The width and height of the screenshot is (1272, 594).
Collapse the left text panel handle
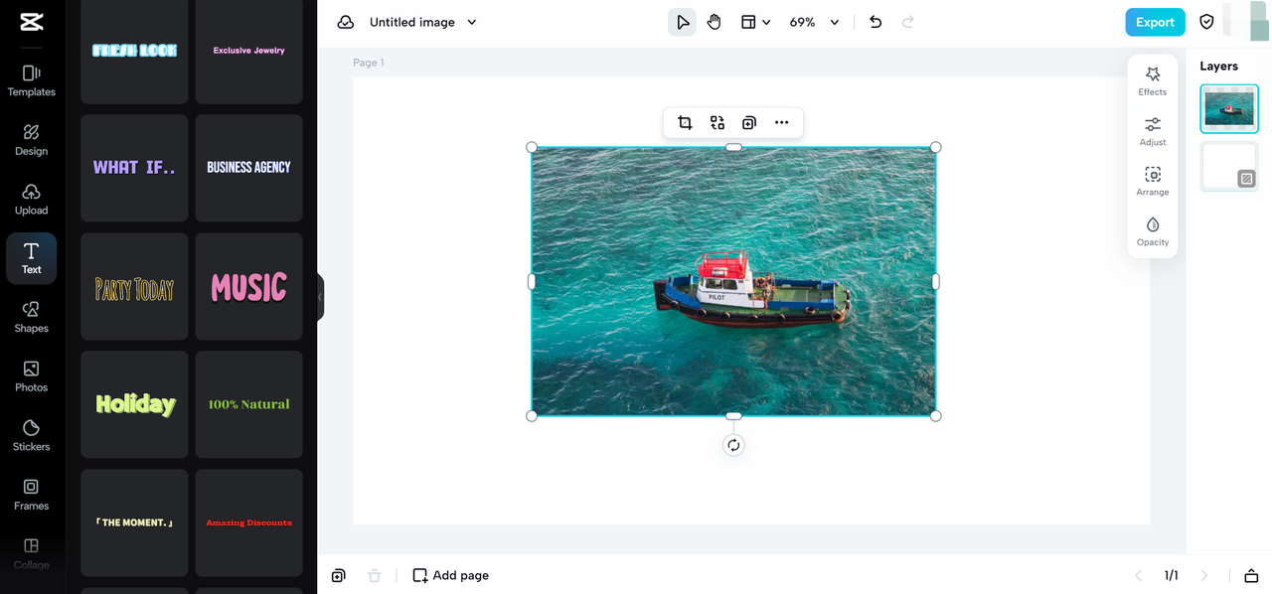click(320, 297)
